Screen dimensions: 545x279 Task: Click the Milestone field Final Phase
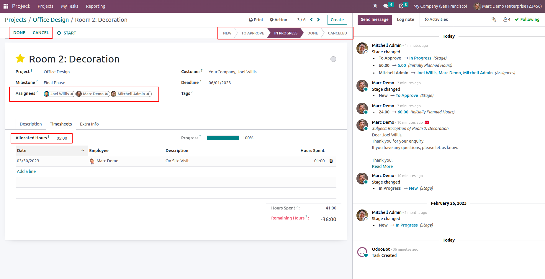click(x=54, y=83)
